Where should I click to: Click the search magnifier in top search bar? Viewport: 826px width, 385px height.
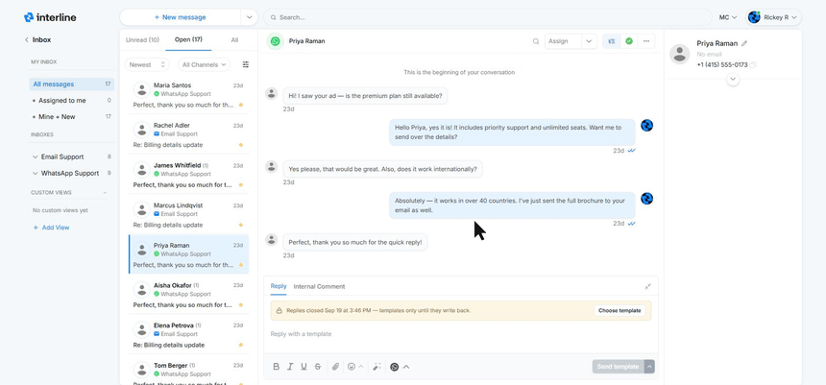tap(274, 17)
